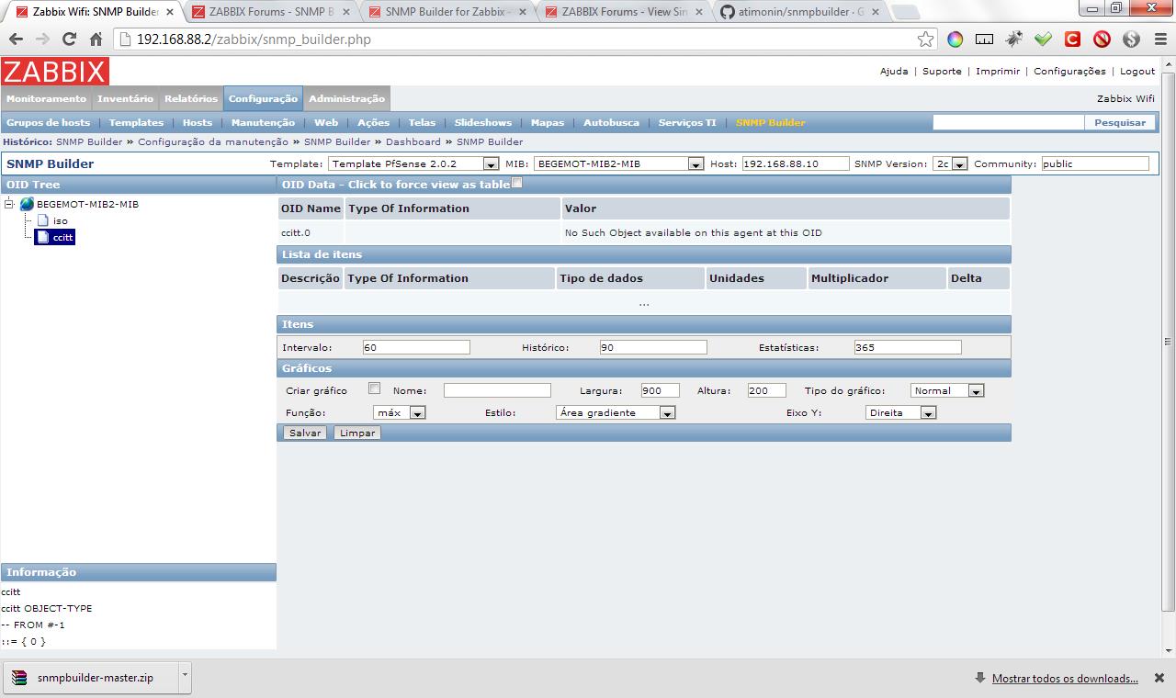Click the red C extension icon

(x=1072, y=39)
